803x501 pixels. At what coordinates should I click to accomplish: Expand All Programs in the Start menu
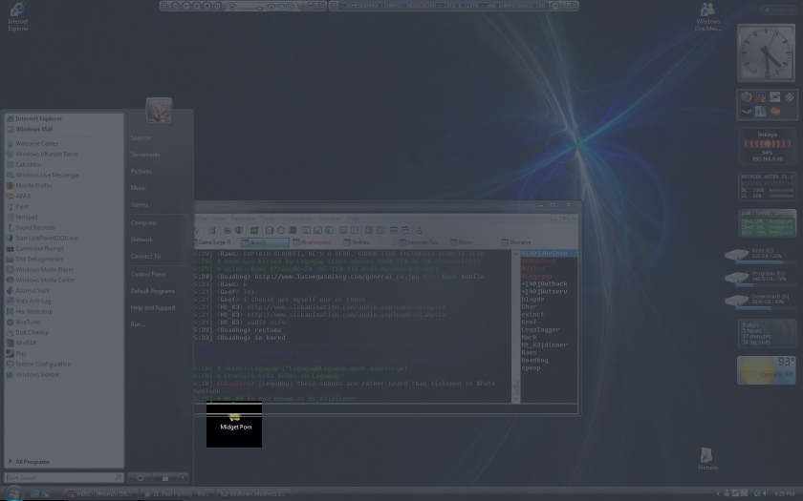pyautogui.click(x=32, y=461)
